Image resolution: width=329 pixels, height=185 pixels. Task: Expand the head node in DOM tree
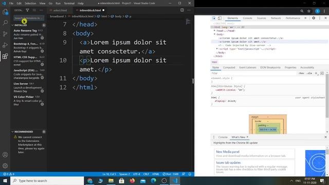tap(214, 31)
